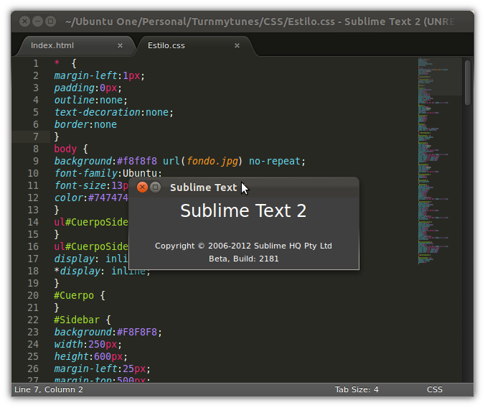Click the font-family:Ubuntu line

tap(108, 173)
